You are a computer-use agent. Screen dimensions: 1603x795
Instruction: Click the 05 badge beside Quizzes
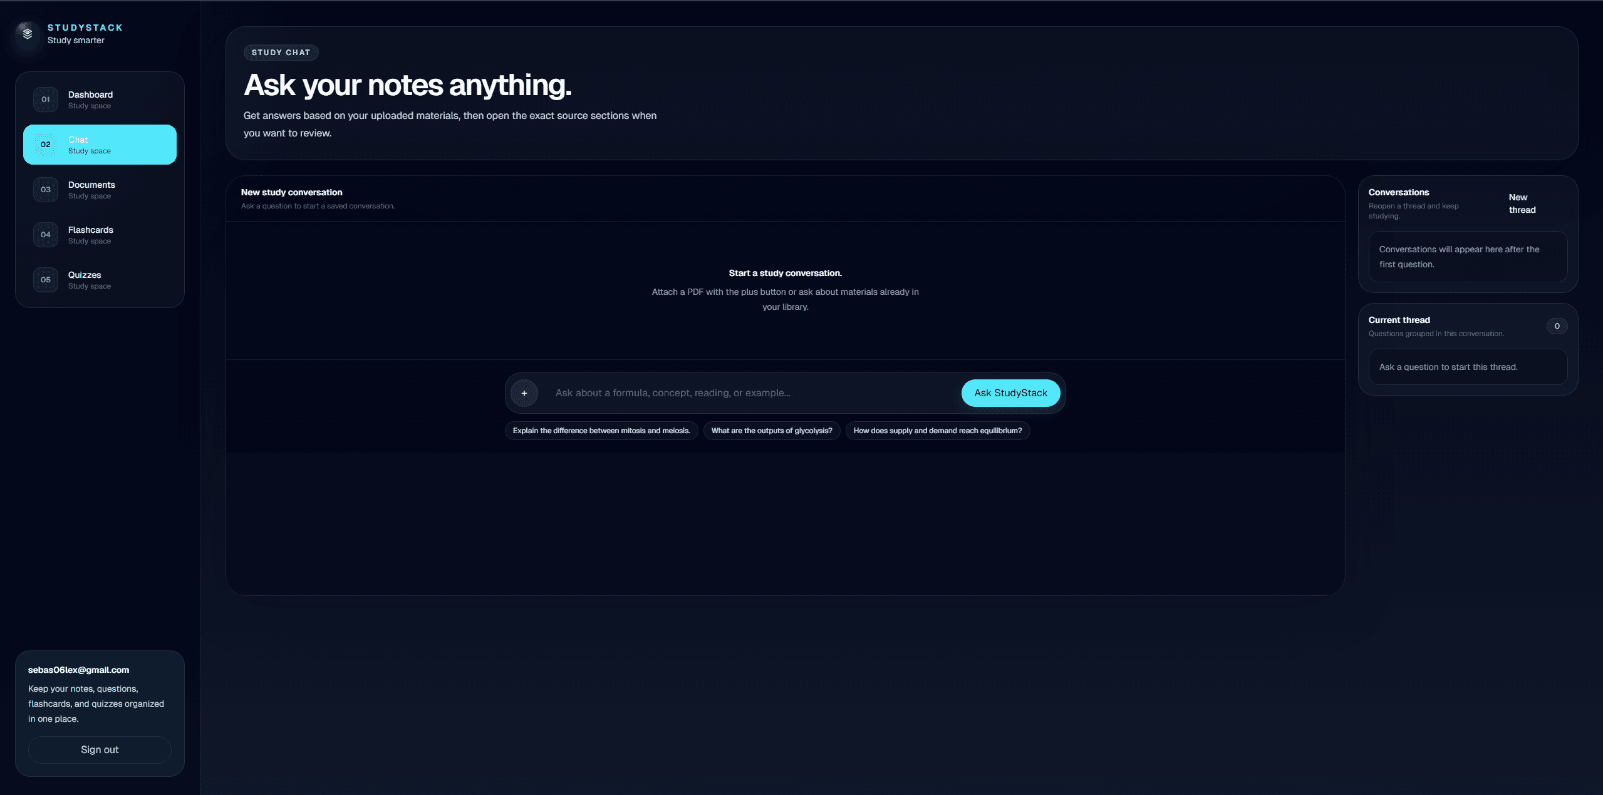[46, 280]
